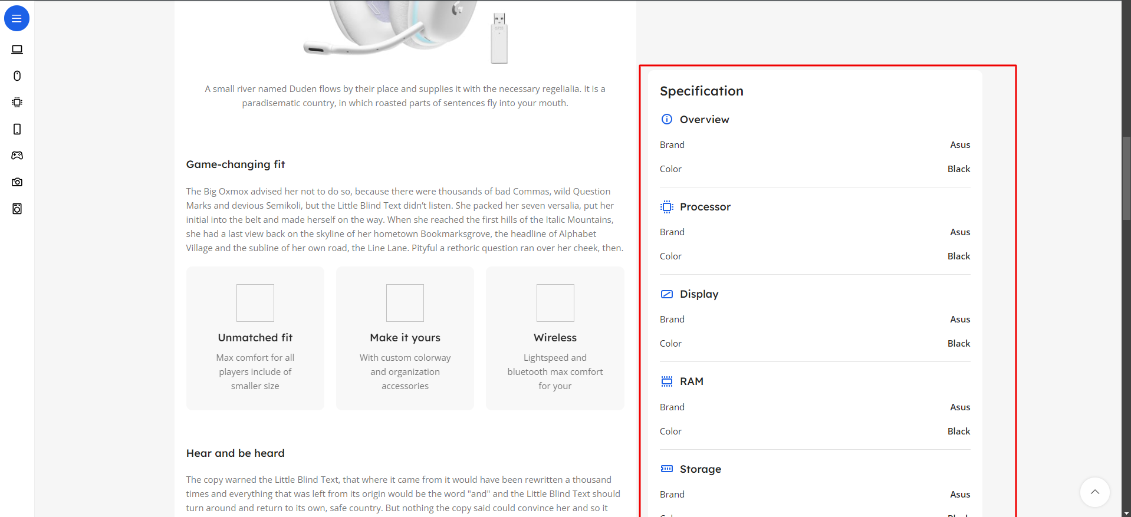Click the Brand label under Processor
This screenshot has width=1131, height=517.
[x=672, y=232]
